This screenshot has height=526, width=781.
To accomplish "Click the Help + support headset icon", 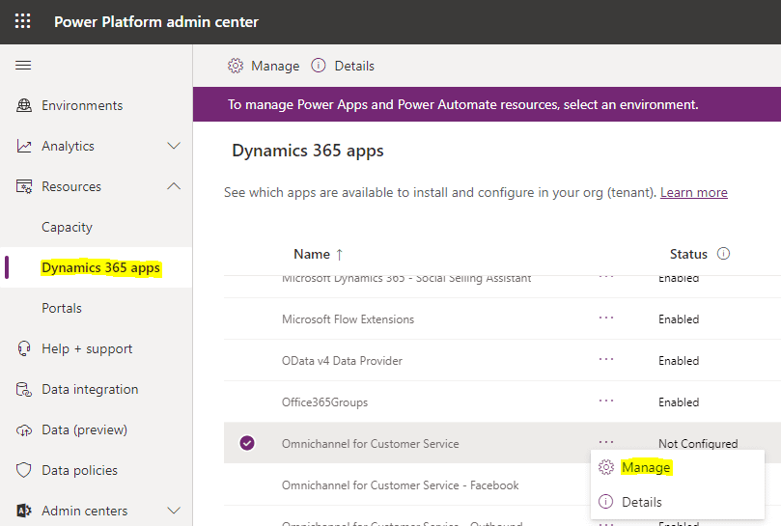I will click(x=24, y=348).
